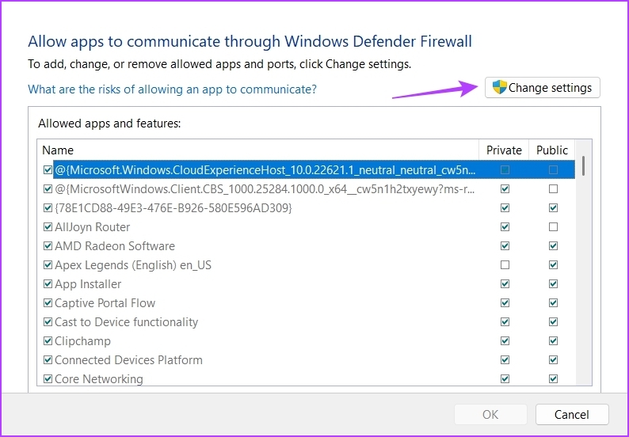Screen dimensions: 629x437
Task: Toggle AllJoyn Router Public checkbox
Action: [x=553, y=227]
